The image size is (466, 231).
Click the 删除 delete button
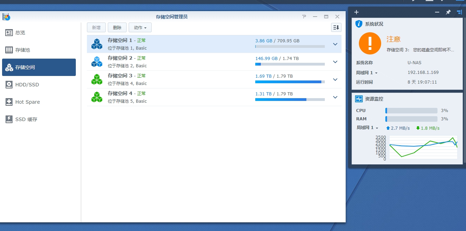pyautogui.click(x=117, y=27)
